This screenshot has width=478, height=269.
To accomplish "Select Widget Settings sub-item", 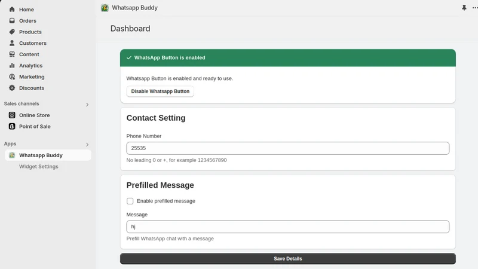I will click(39, 167).
